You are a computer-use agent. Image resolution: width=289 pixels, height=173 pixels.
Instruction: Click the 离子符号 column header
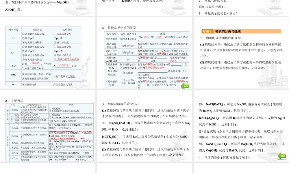pos(14,29)
